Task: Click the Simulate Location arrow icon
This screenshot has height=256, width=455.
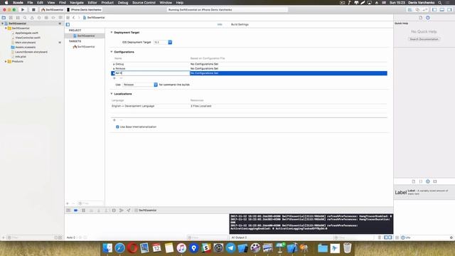Action: pyautogui.click(x=129, y=210)
